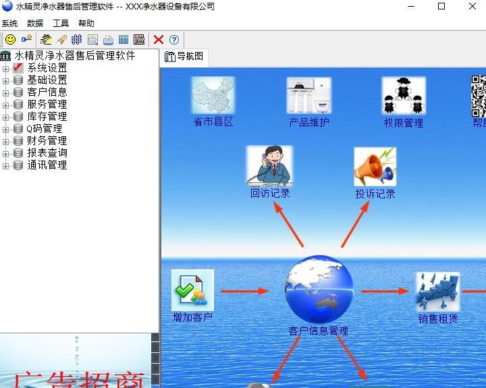Select 财务管理 text in tree
The image size is (486, 388).
coord(47,141)
